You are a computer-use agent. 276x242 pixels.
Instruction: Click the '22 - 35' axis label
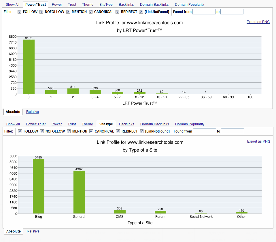click(184, 97)
